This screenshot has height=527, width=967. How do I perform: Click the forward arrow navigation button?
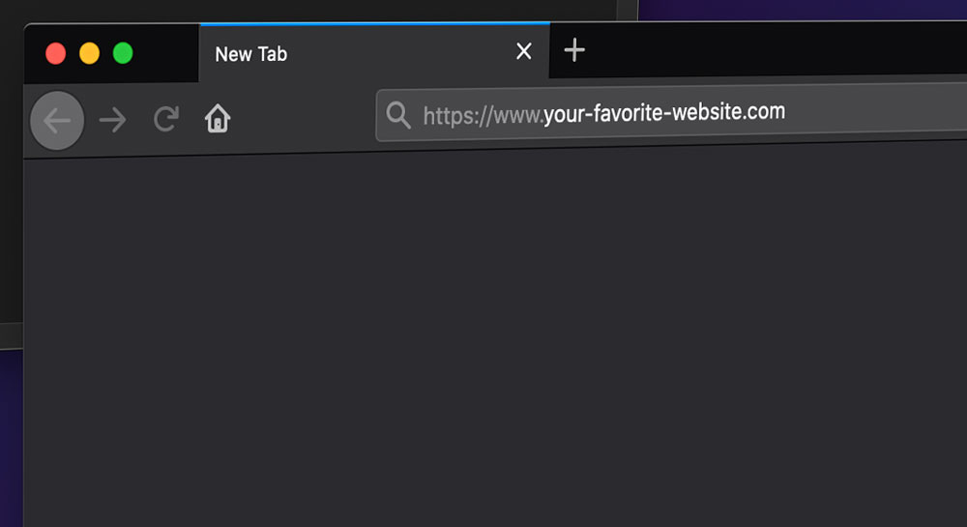pyautogui.click(x=113, y=120)
